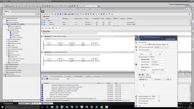Enable the Runtime Manager Port checkbox

pyautogui.click(x=159, y=96)
